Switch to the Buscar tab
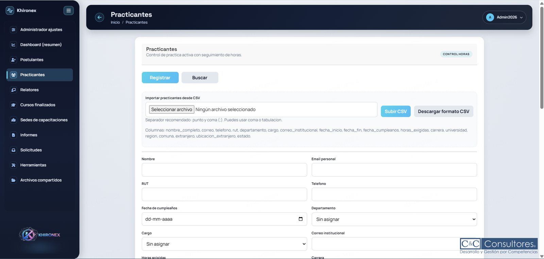544x259 pixels. [x=200, y=78]
